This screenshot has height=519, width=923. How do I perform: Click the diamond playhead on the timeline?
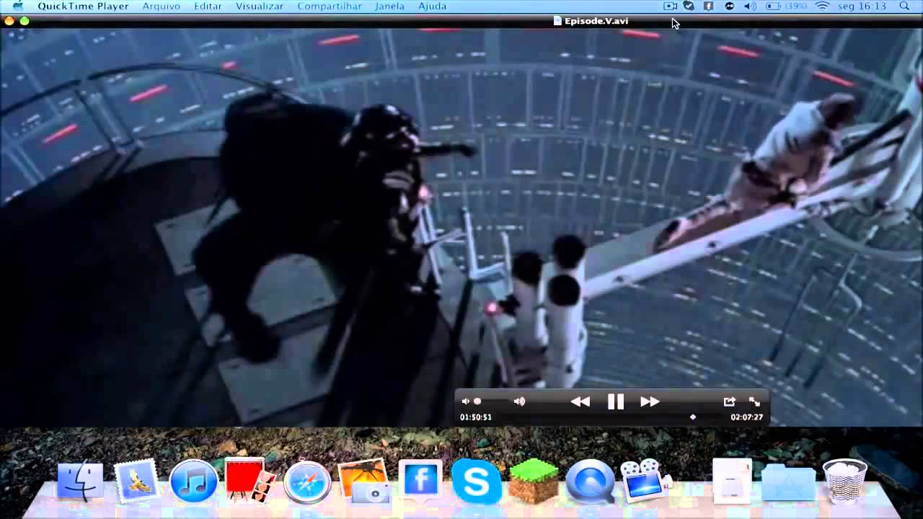click(693, 417)
